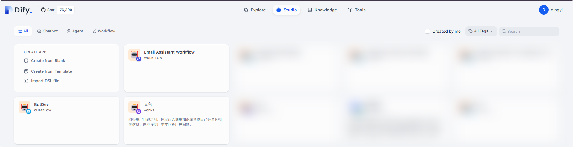Open the GitHub Star button
The width and height of the screenshot is (573, 147).
(x=48, y=10)
